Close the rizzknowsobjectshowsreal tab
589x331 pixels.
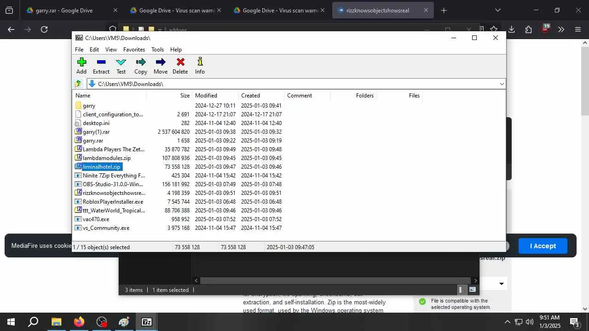coord(426,10)
